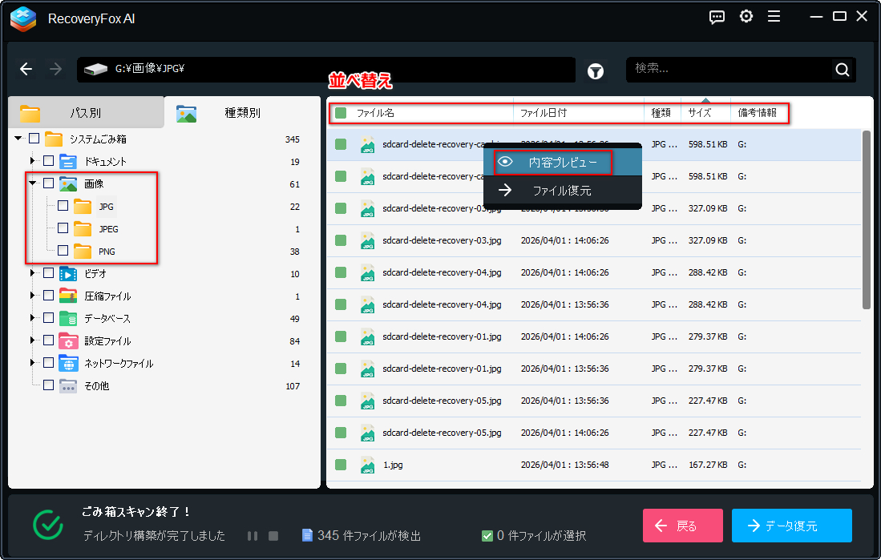Toggle the select-all checkbox beside ファイル名
The height and width of the screenshot is (560, 881).
click(x=341, y=113)
